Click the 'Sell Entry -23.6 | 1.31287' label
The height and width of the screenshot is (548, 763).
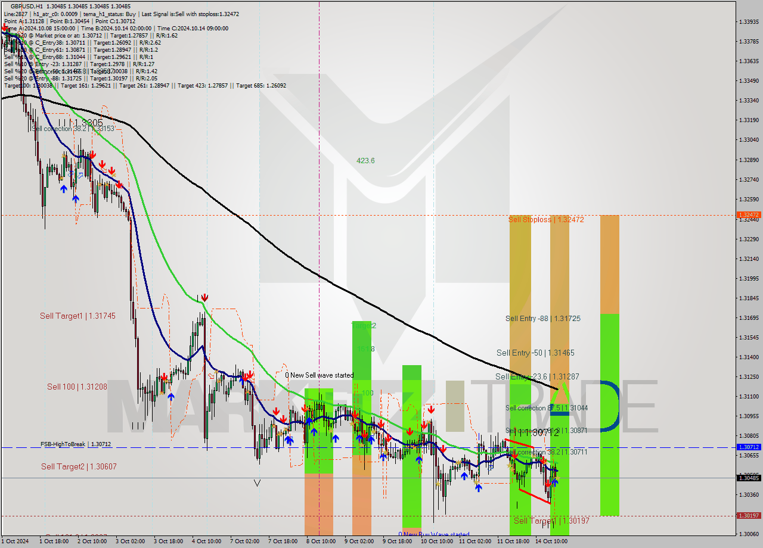(x=537, y=377)
